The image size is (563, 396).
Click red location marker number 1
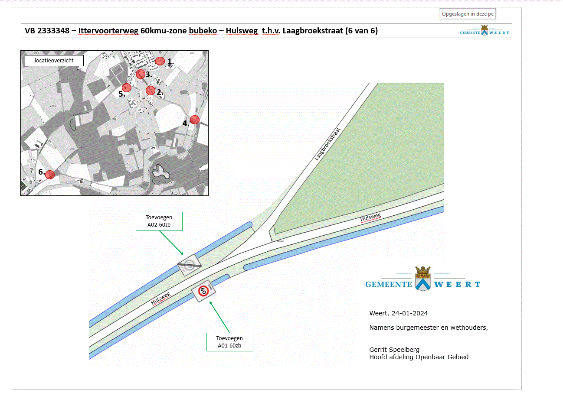coord(160,61)
